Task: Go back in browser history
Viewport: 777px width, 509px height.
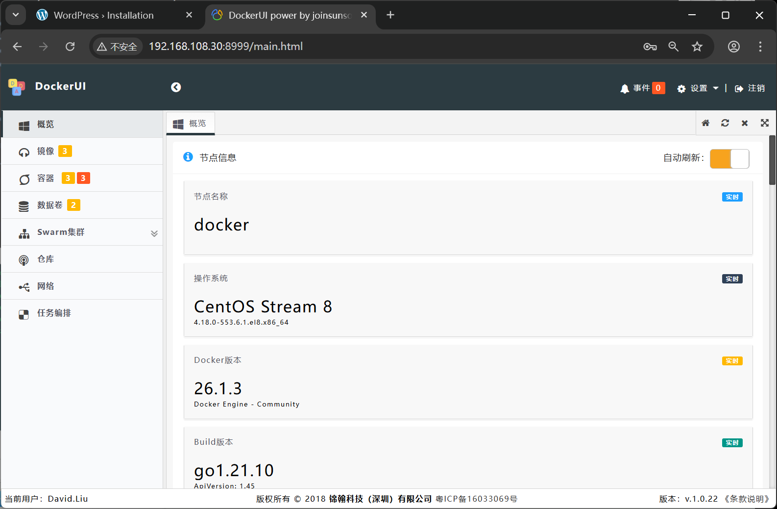Action: click(x=17, y=47)
